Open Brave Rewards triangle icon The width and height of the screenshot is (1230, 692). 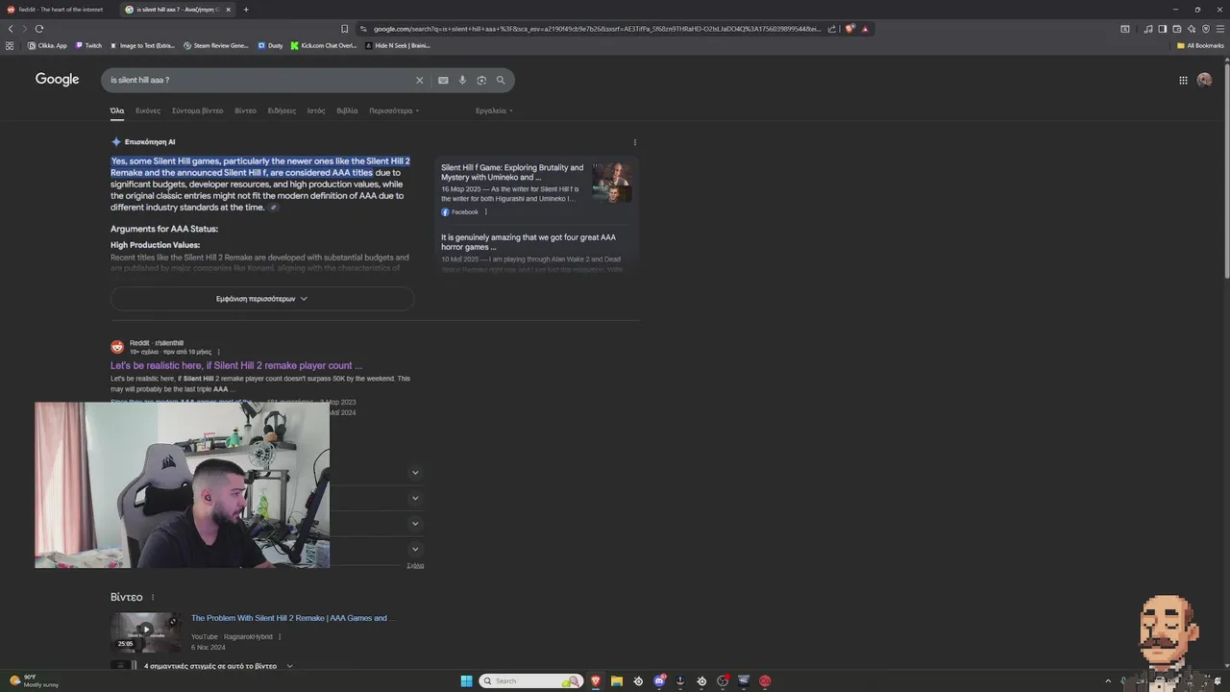click(x=865, y=29)
